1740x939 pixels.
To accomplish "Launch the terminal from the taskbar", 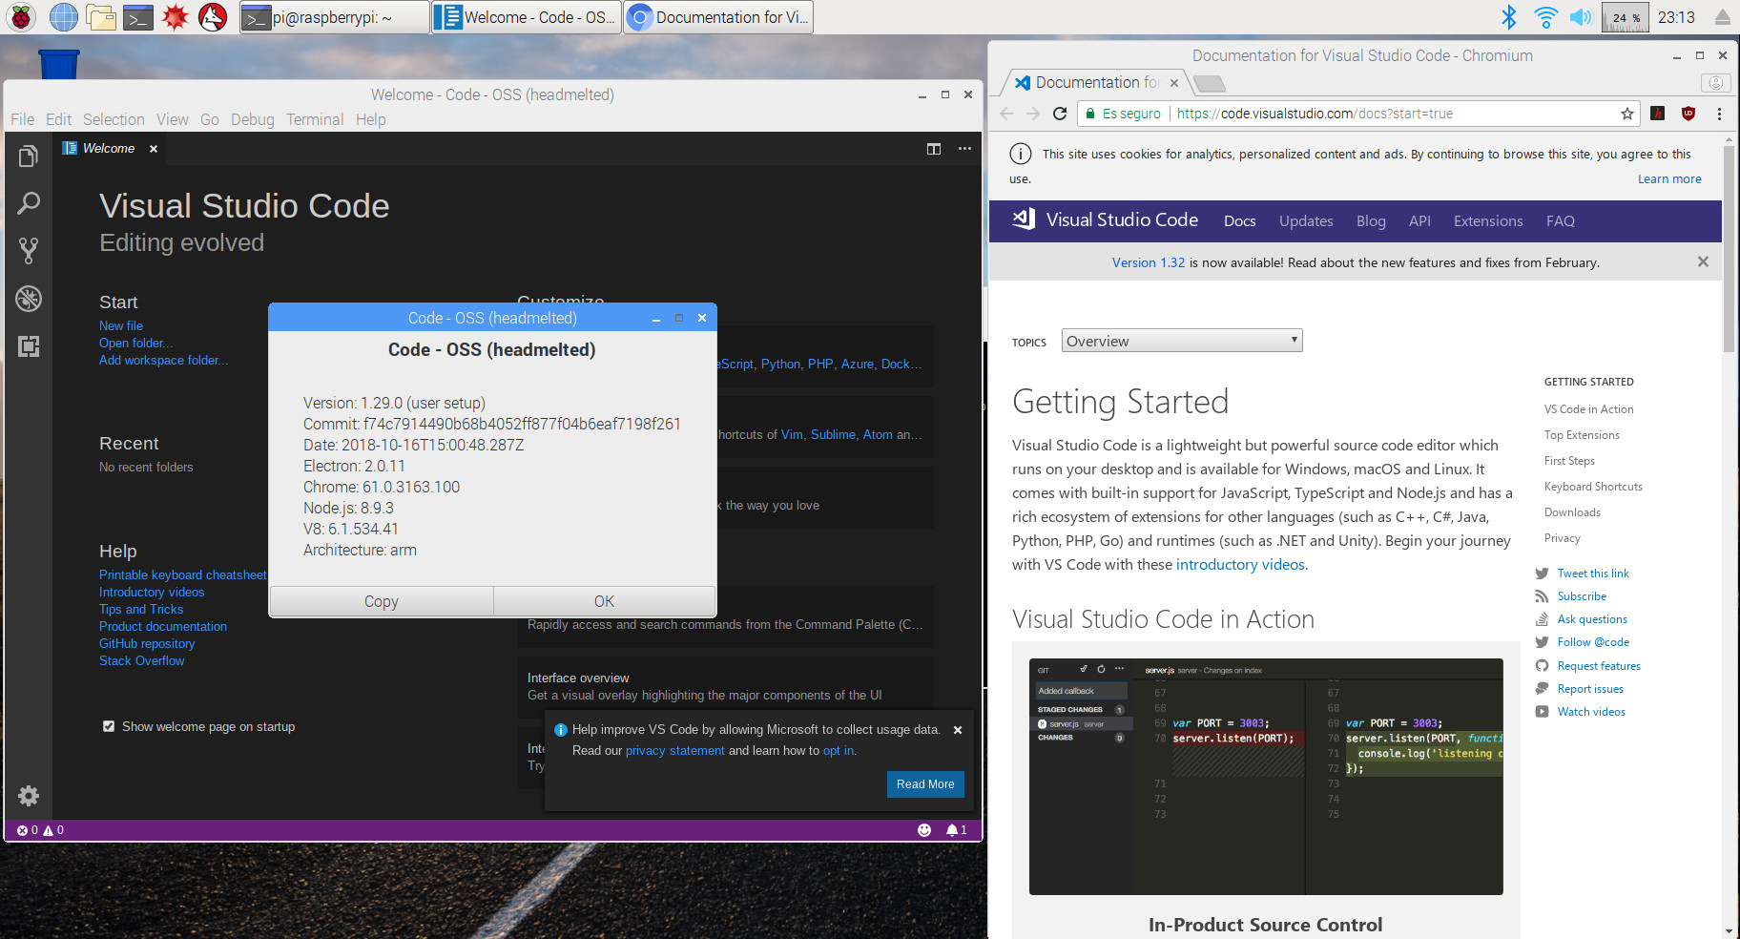I will 138,17.
